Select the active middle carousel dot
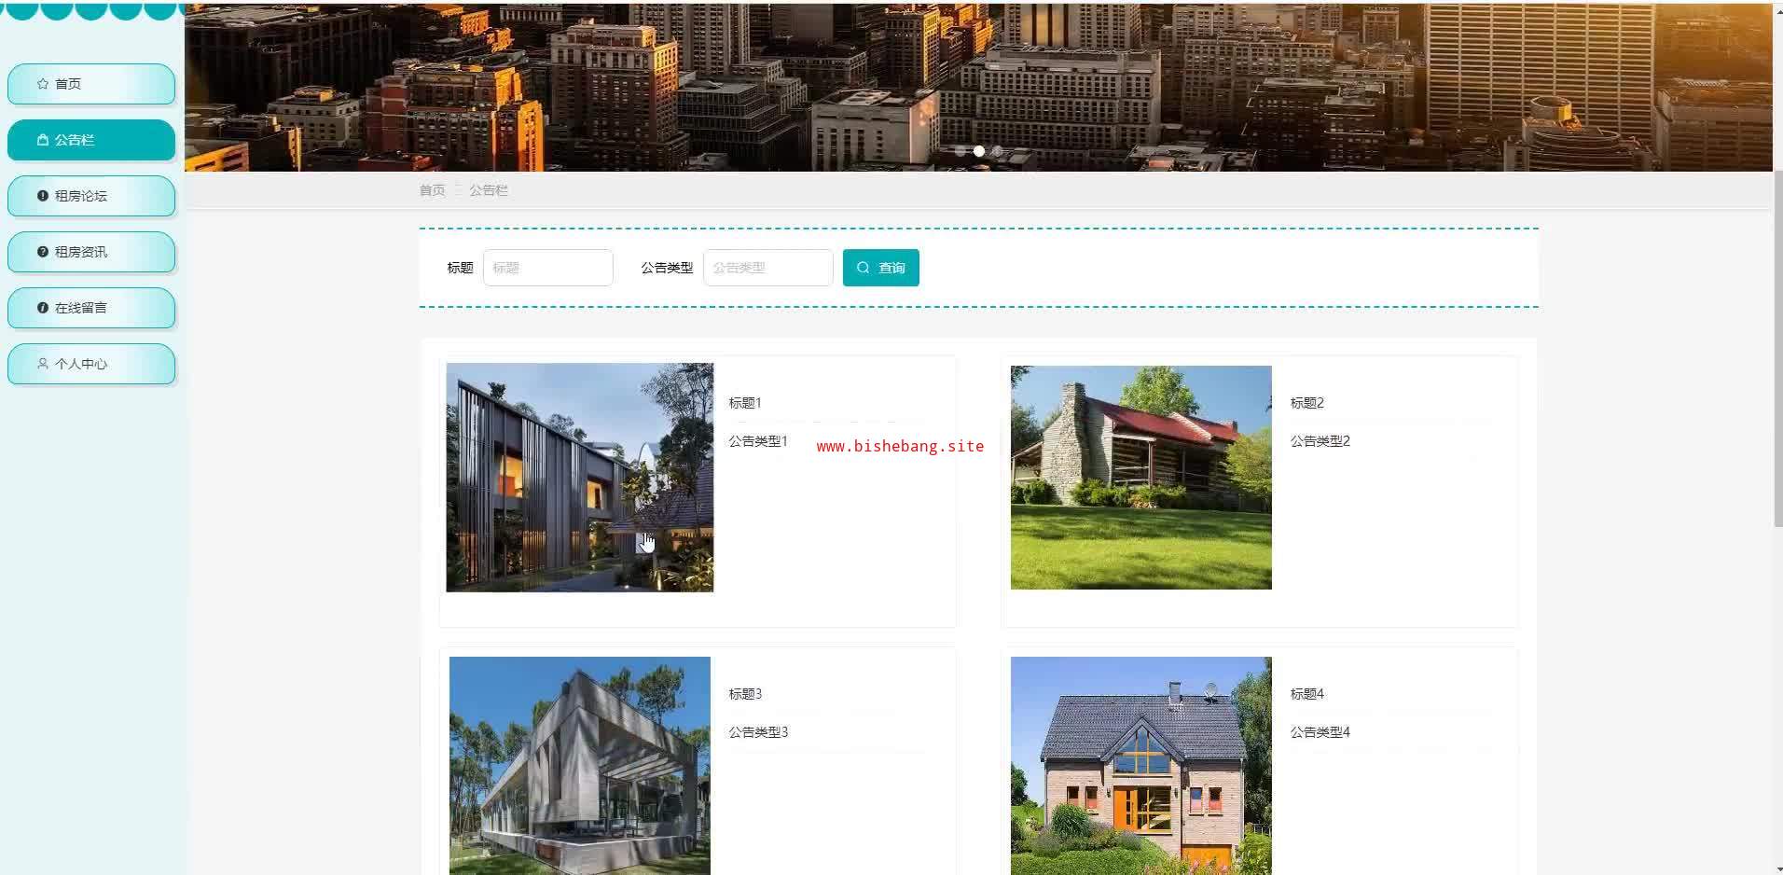The image size is (1783, 875). pos(979,151)
